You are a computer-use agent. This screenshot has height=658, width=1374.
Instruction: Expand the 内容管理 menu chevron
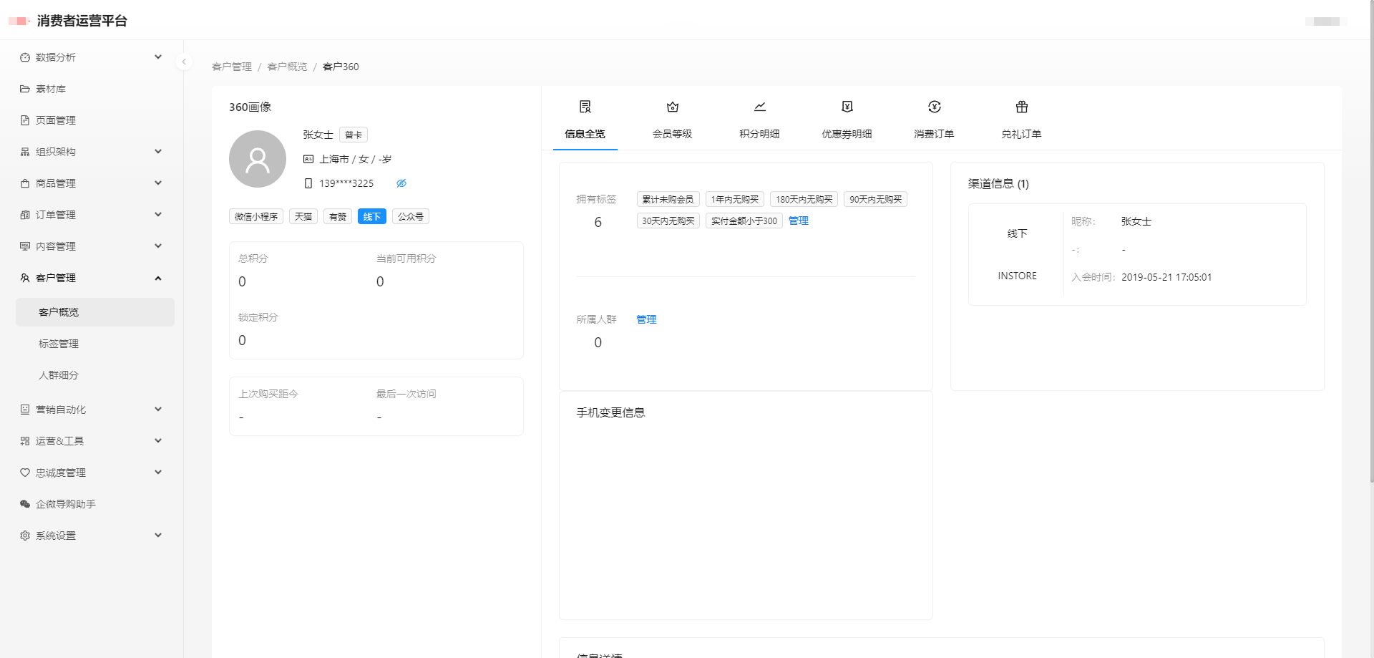point(158,246)
